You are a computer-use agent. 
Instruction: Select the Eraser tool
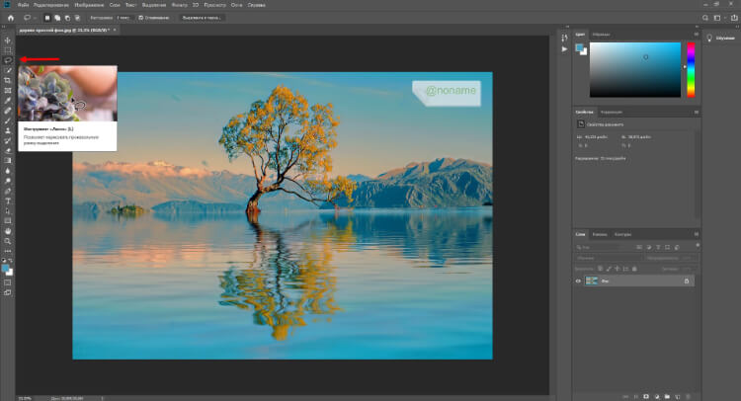8,151
